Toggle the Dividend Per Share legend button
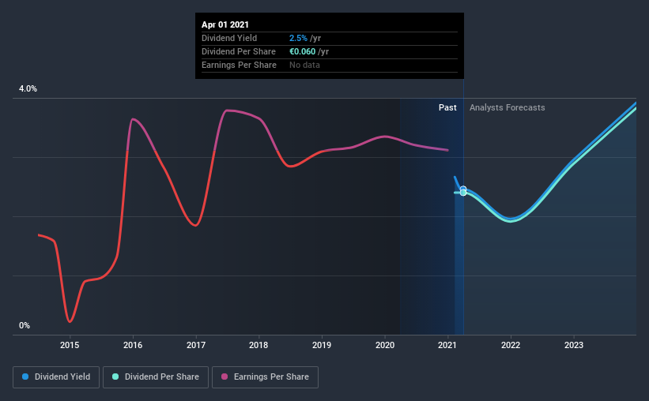Screen dimensions: 649x401 156,377
